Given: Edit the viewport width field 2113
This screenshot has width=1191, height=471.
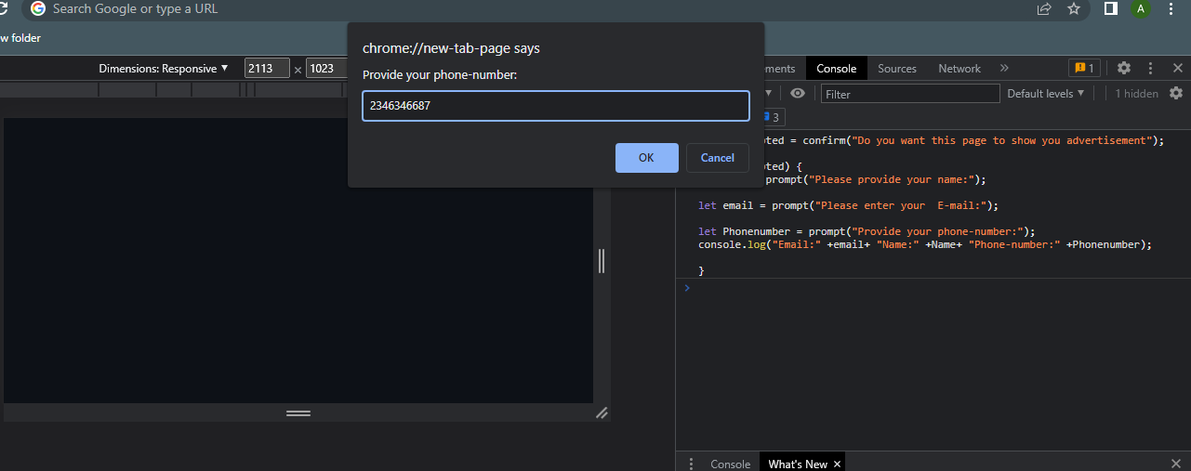Looking at the screenshot, I should tap(267, 69).
